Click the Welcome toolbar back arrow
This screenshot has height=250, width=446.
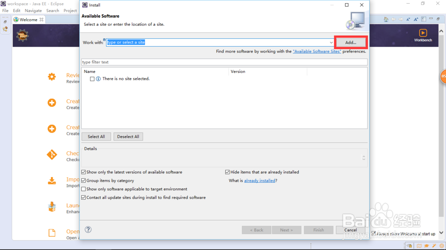tap(393, 19)
